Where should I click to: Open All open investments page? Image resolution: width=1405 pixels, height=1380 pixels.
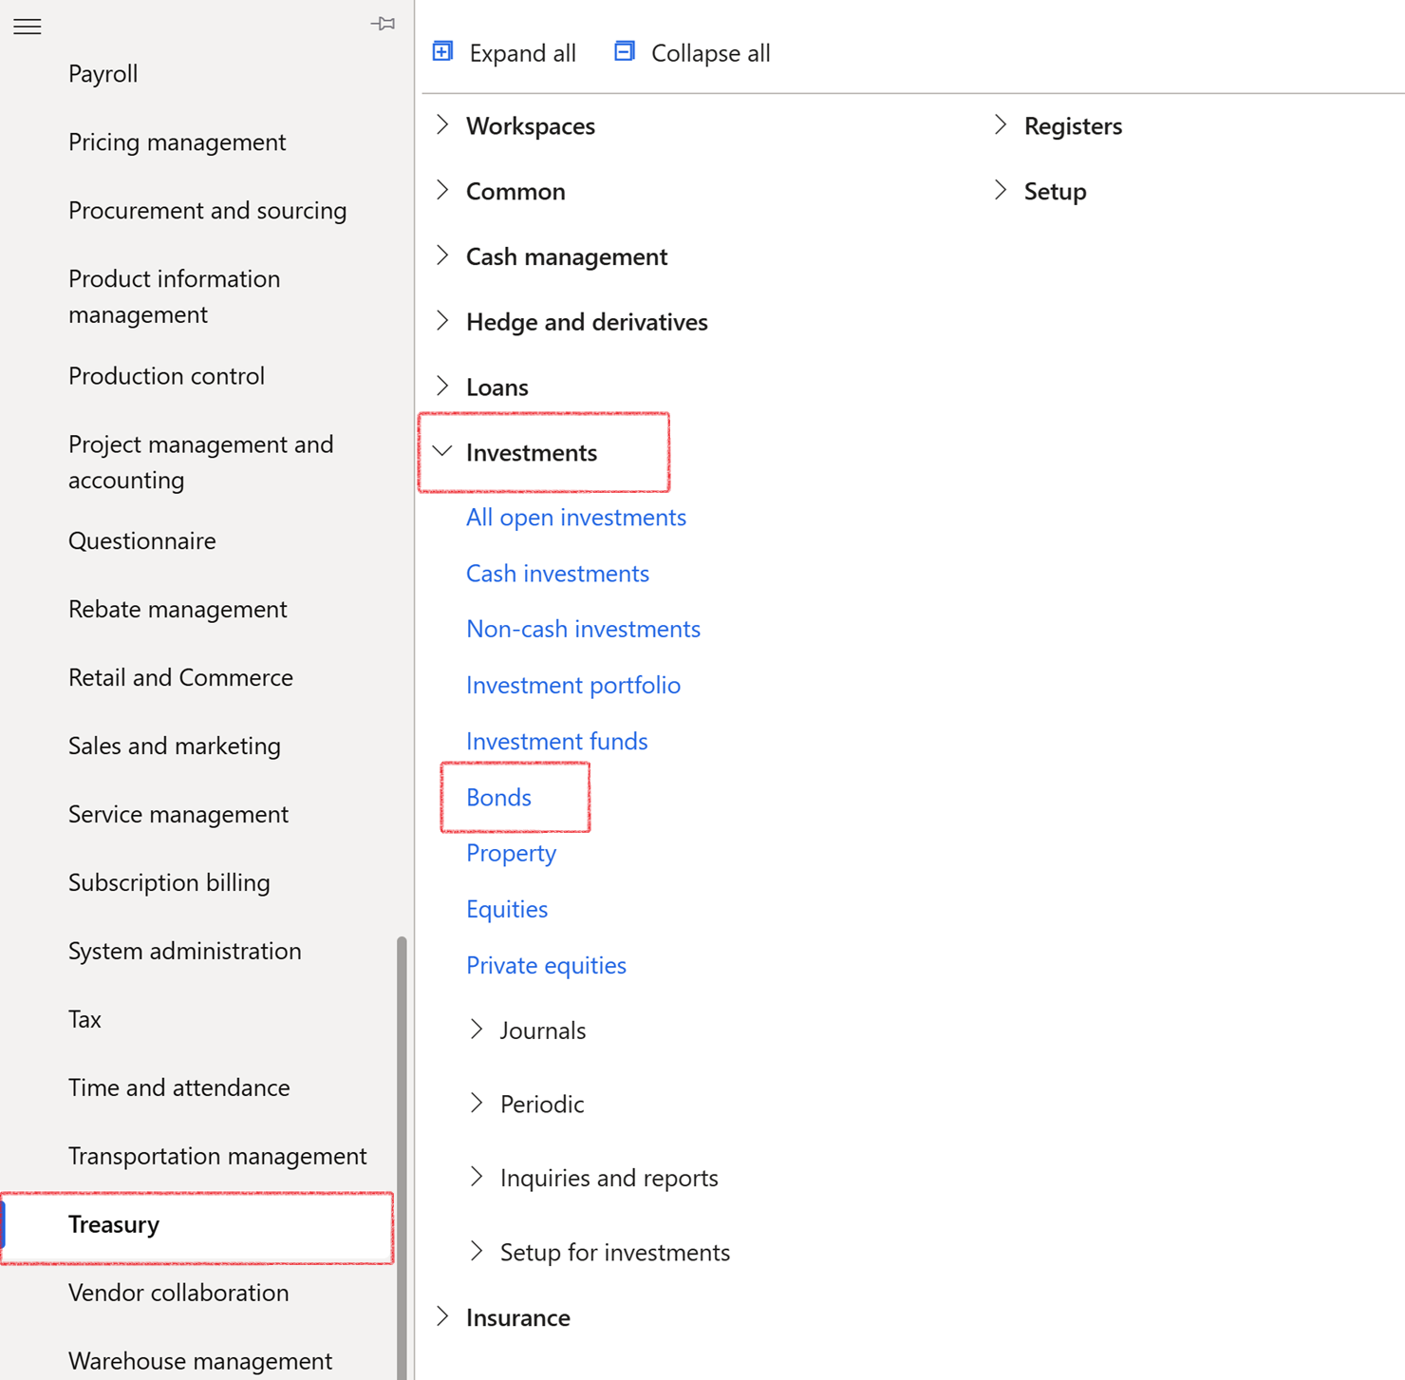coord(575,517)
